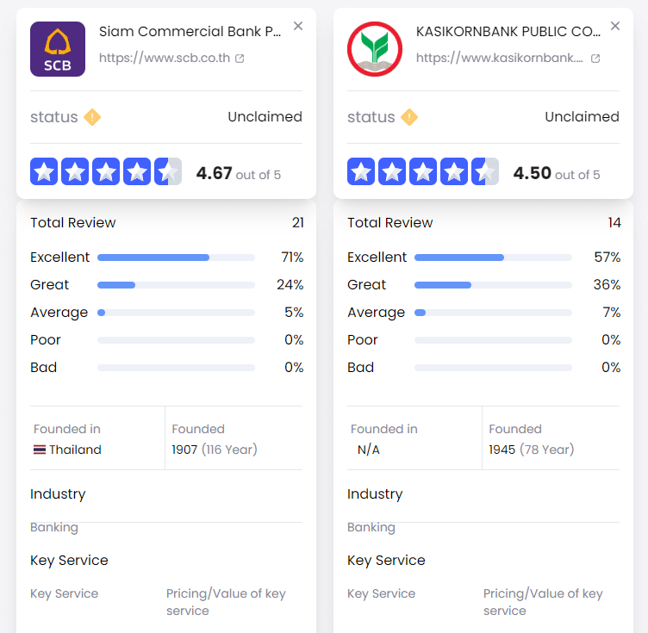The height and width of the screenshot is (633, 648).
Task: Open the https://www.scb.co.th link
Action: (165, 58)
